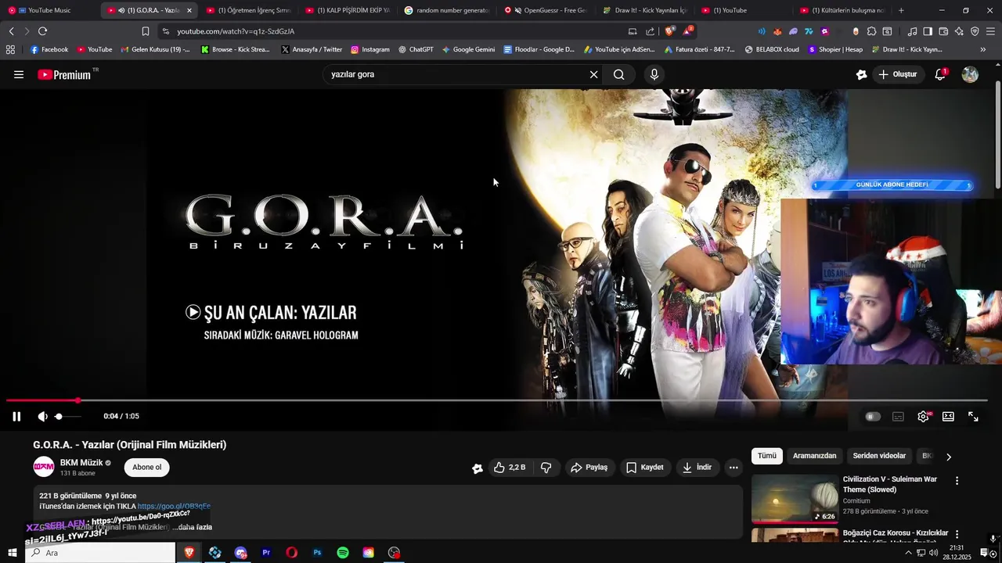
Task: Open the account avatar menu
Action: (970, 74)
